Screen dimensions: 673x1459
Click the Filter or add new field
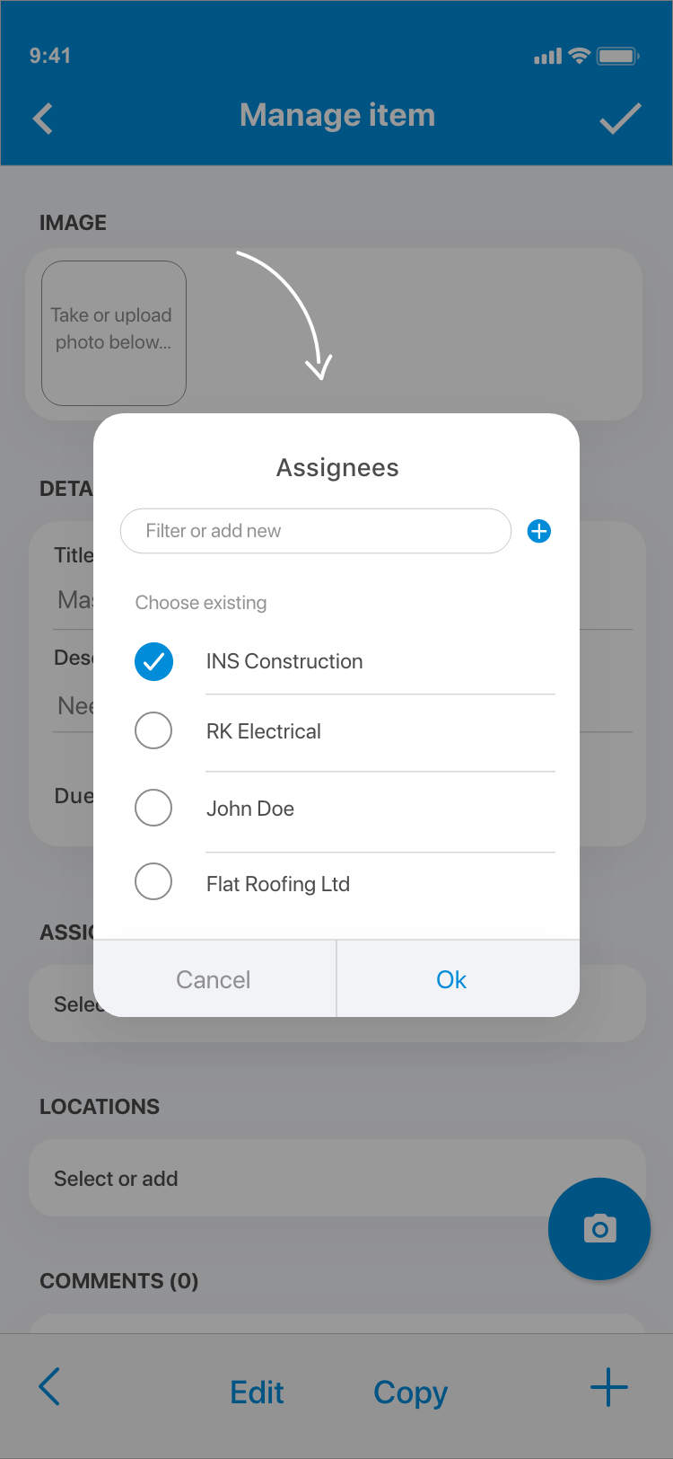316,531
